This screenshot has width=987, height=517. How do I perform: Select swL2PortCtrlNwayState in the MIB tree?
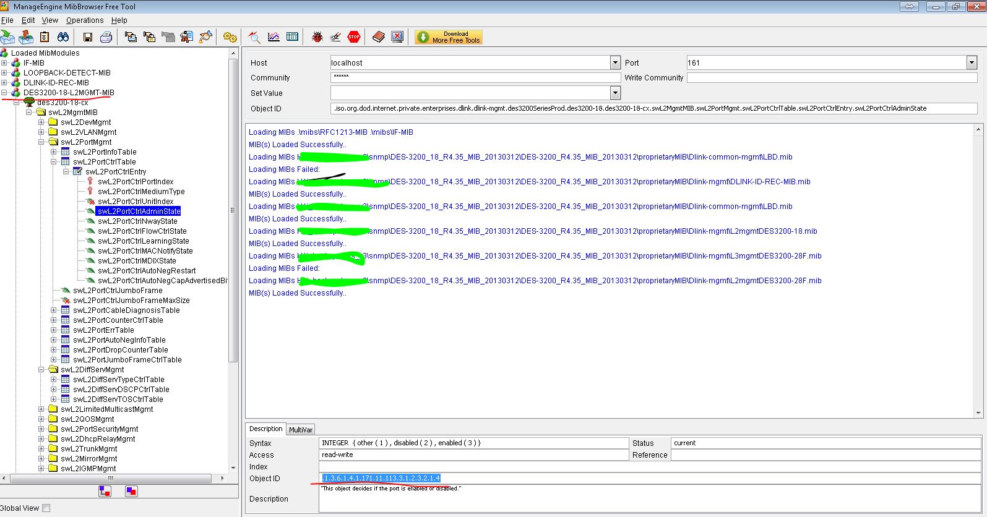click(x=137, y=221)
